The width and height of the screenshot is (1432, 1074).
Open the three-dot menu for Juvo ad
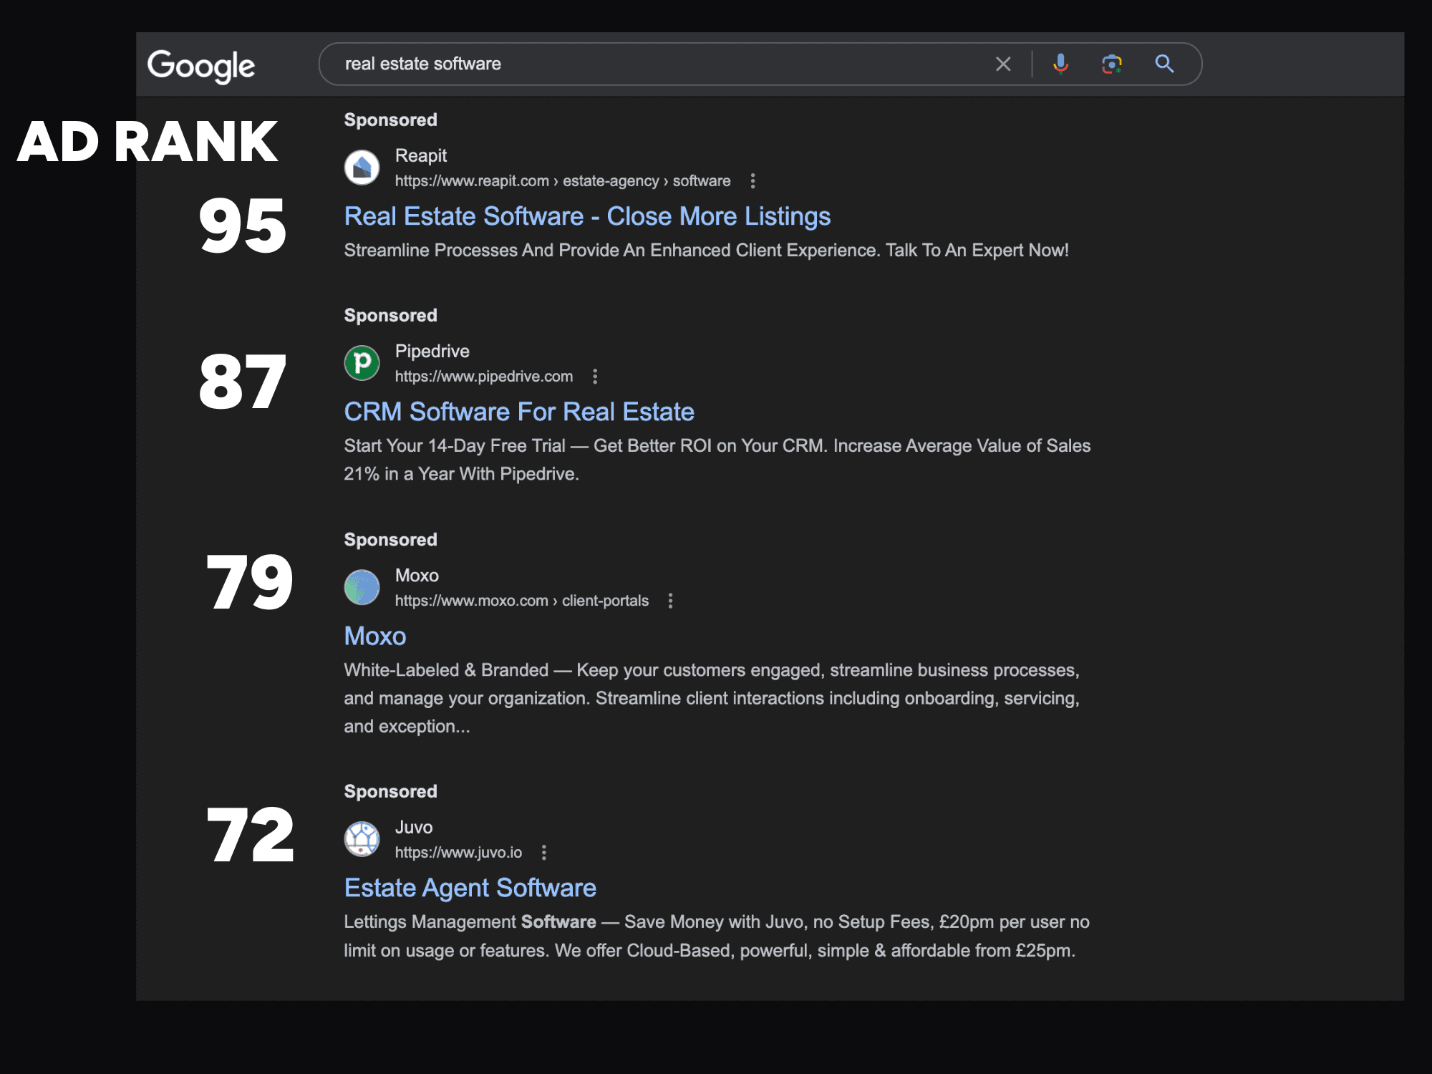pyautogui.click(x=545, y=853)
